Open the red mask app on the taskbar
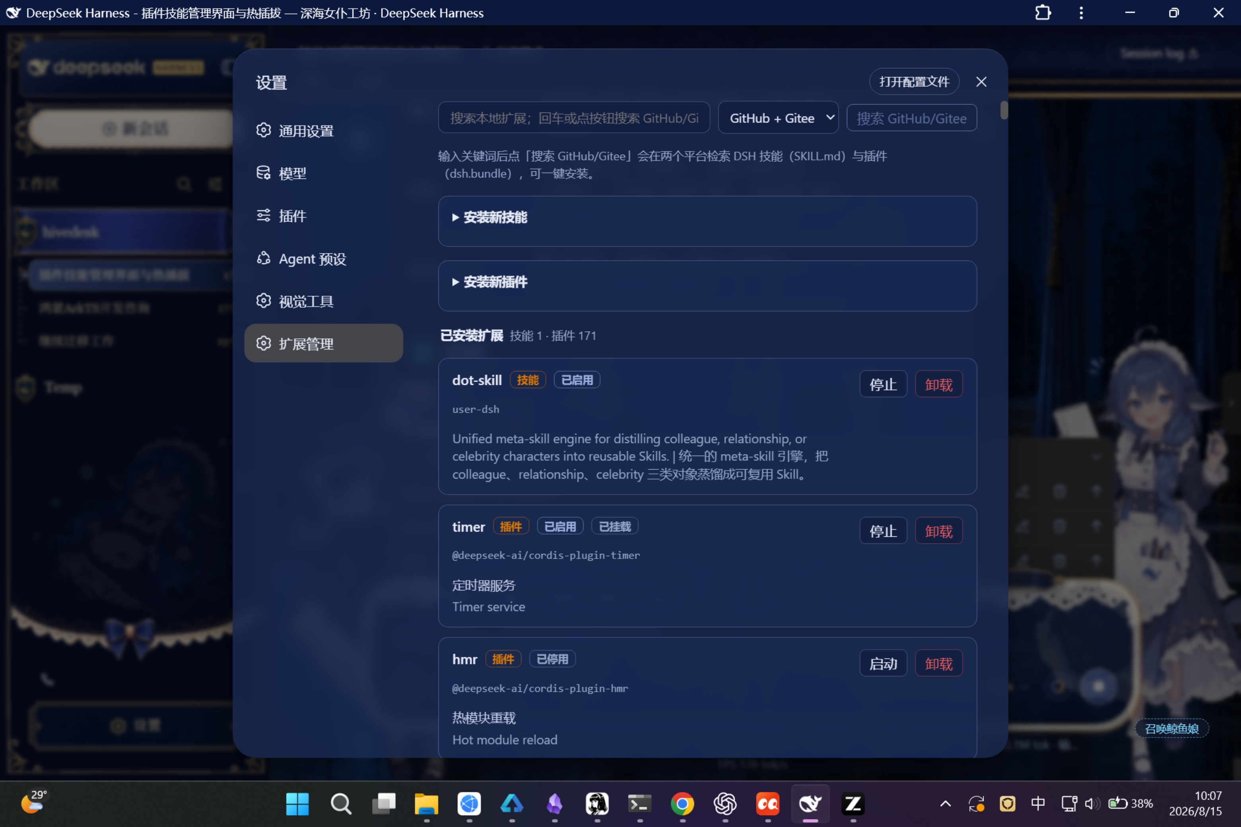The image size is (1241, 827). (768, 804)
